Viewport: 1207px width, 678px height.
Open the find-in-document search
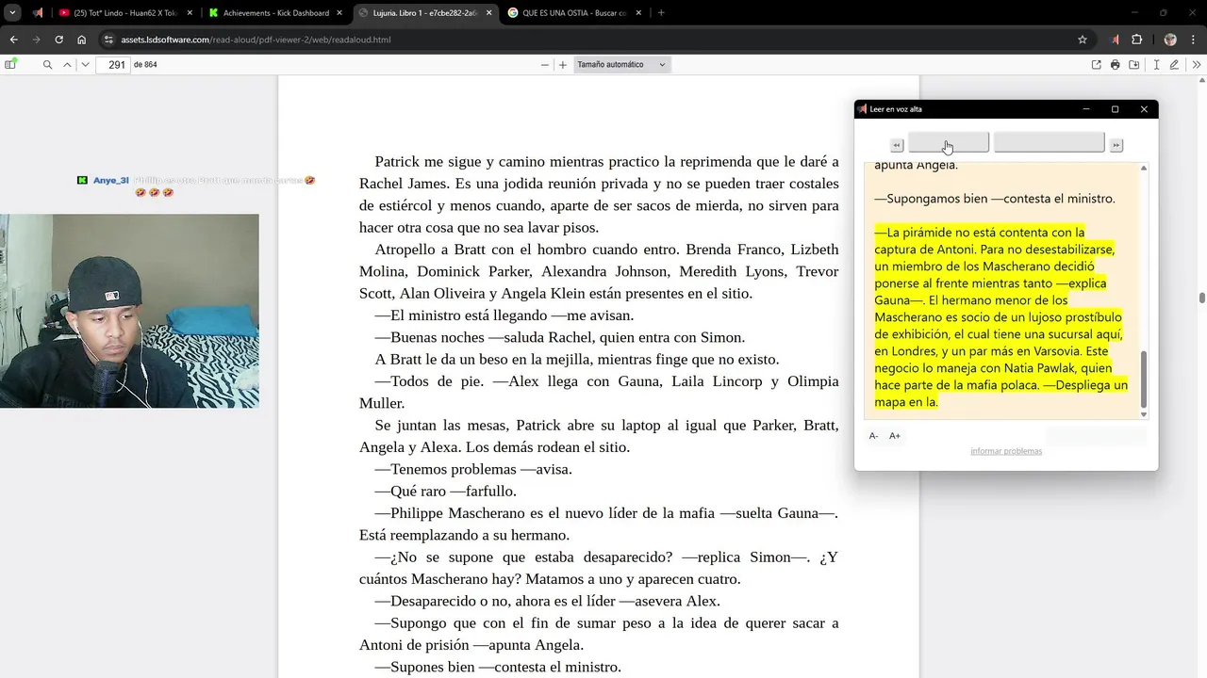point(47,65)
